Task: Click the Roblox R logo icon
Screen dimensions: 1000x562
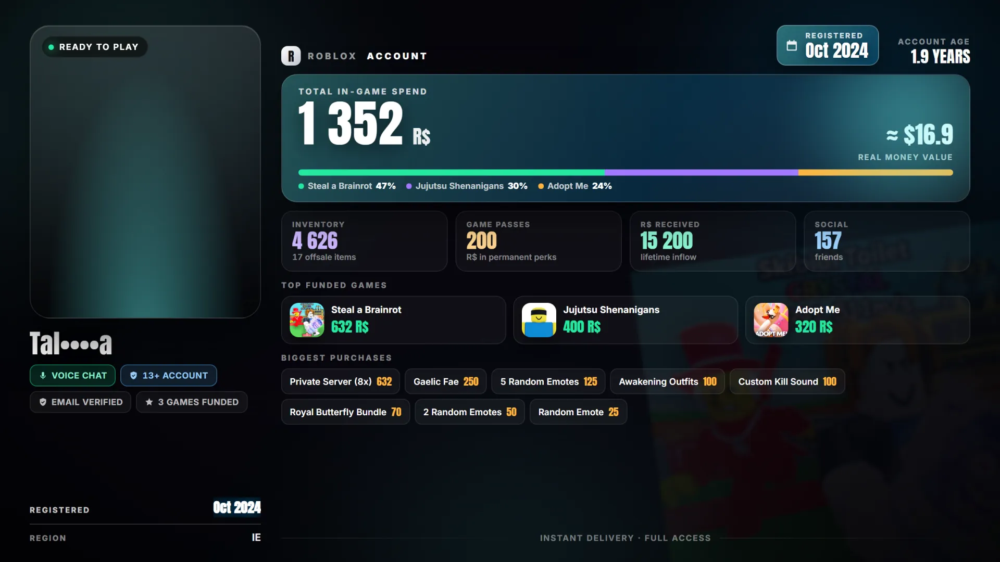Action: 291,56
